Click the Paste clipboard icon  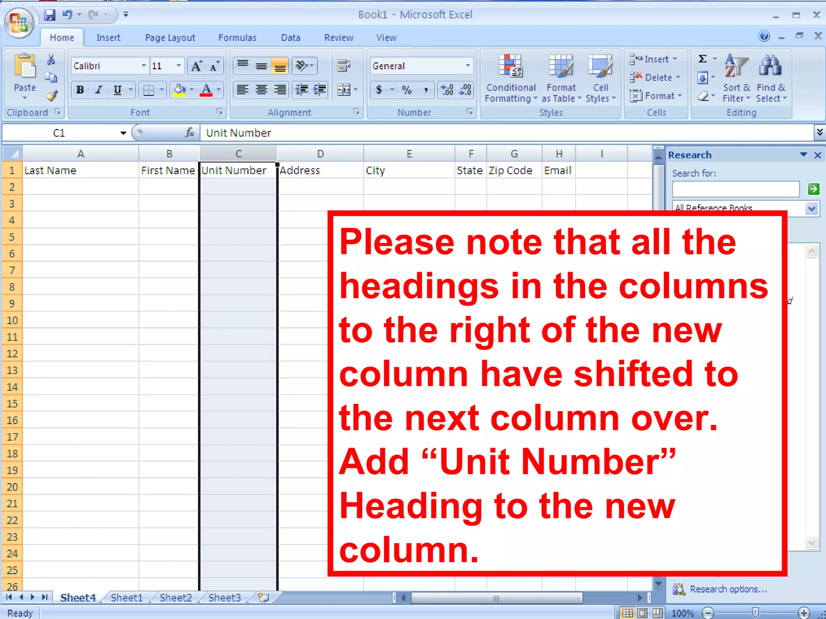point(25,66)
